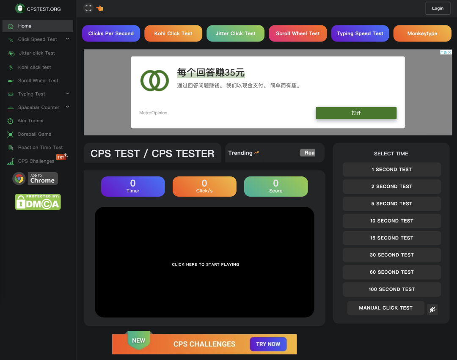Click the Coreball Game sidebar icon
The image size is (457, 360).
pos(11,134)
